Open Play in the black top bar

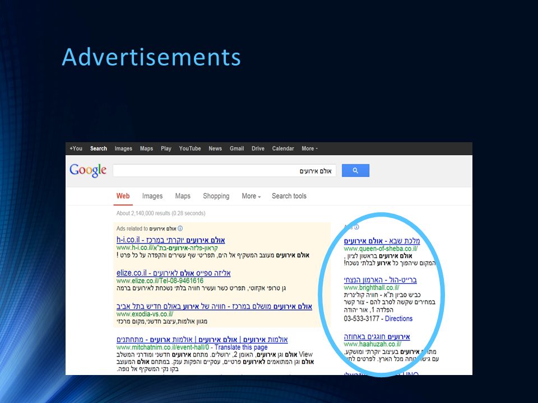point(166,148)
